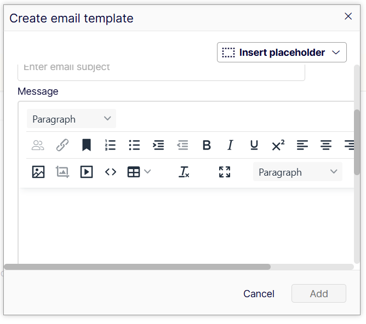Screen dimensions: 366x324
Task: Toggle fullscreen editor mode
Action: click(x=225, y=172)
